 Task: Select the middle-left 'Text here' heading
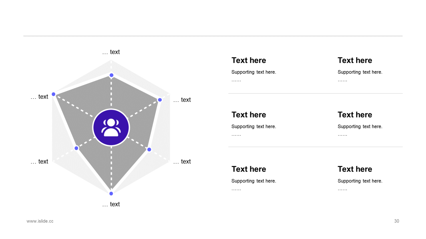click(x=249, y=115)
